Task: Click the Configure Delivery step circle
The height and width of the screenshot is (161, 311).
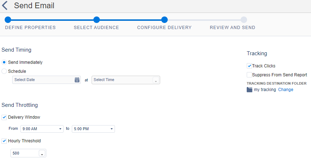Action: (164, 20)
